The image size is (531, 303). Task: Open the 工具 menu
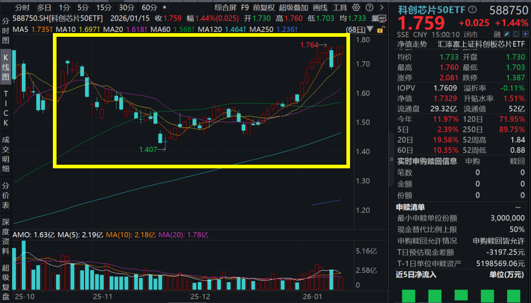[x=339, y=7]
